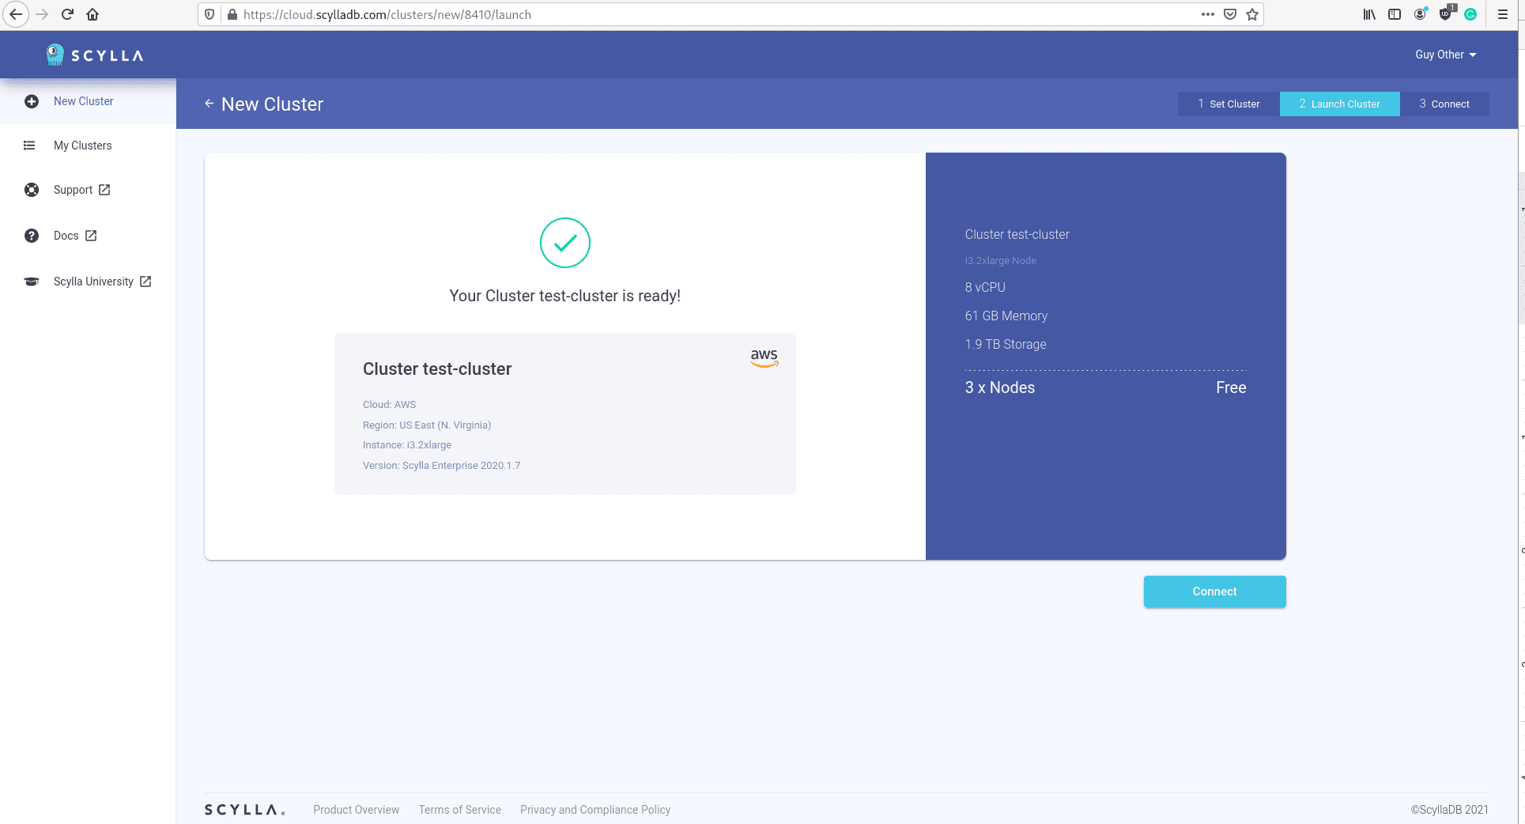
Task: Click 'Your Cluster test-cluster is ready!' message
Action: point(565,296)
